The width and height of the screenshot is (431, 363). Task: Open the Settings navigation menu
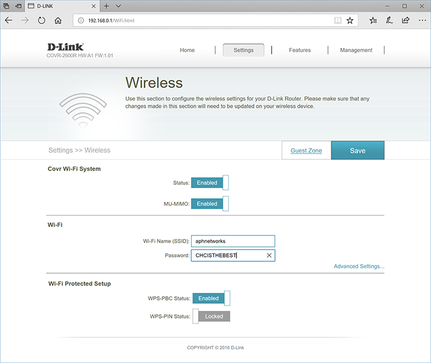243,50
